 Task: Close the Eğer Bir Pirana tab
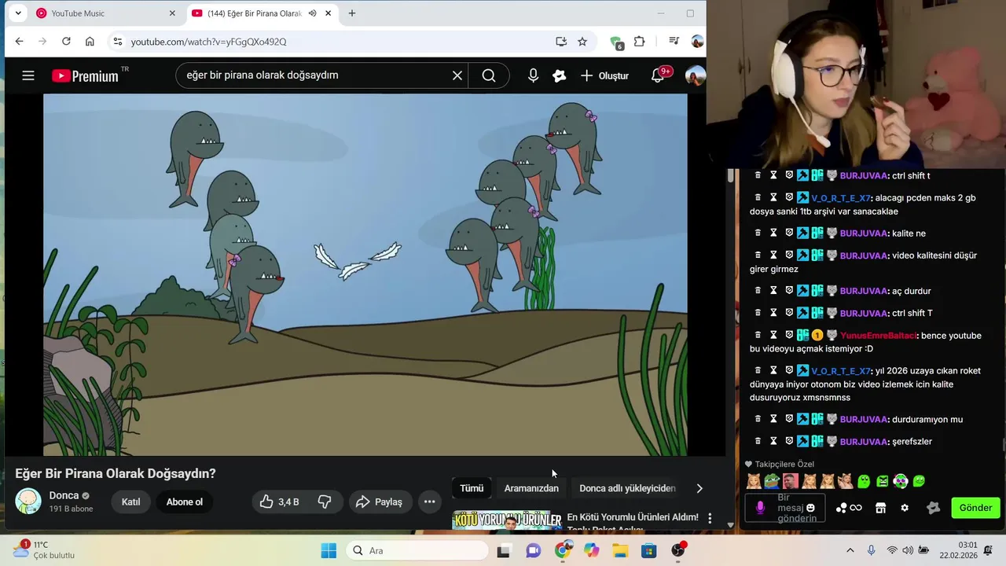tap(329, 13)
